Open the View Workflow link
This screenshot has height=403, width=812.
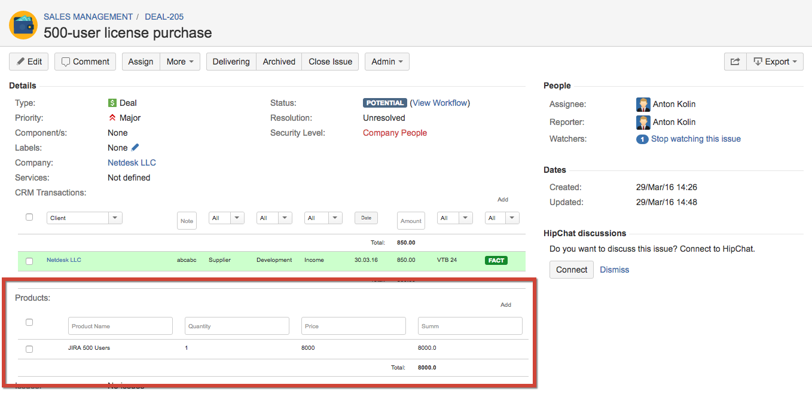tap(440, 103)
